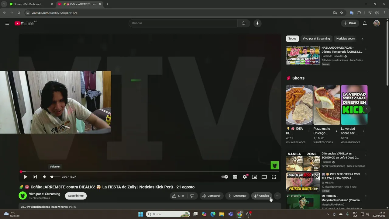
Task: Open Microsoft Edge from taskbar
Action: [213, 214]
